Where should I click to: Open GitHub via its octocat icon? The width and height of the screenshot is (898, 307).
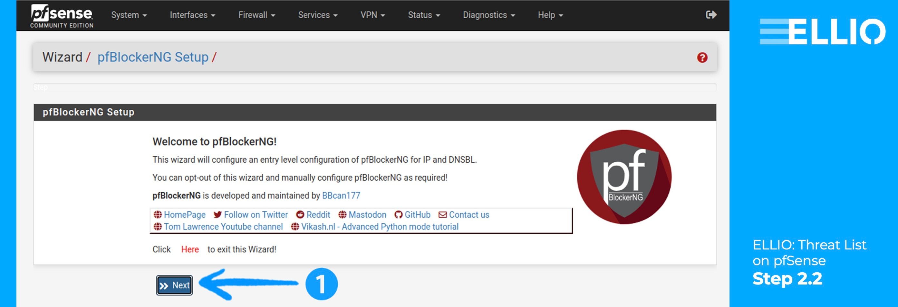[x=398, y=214]
